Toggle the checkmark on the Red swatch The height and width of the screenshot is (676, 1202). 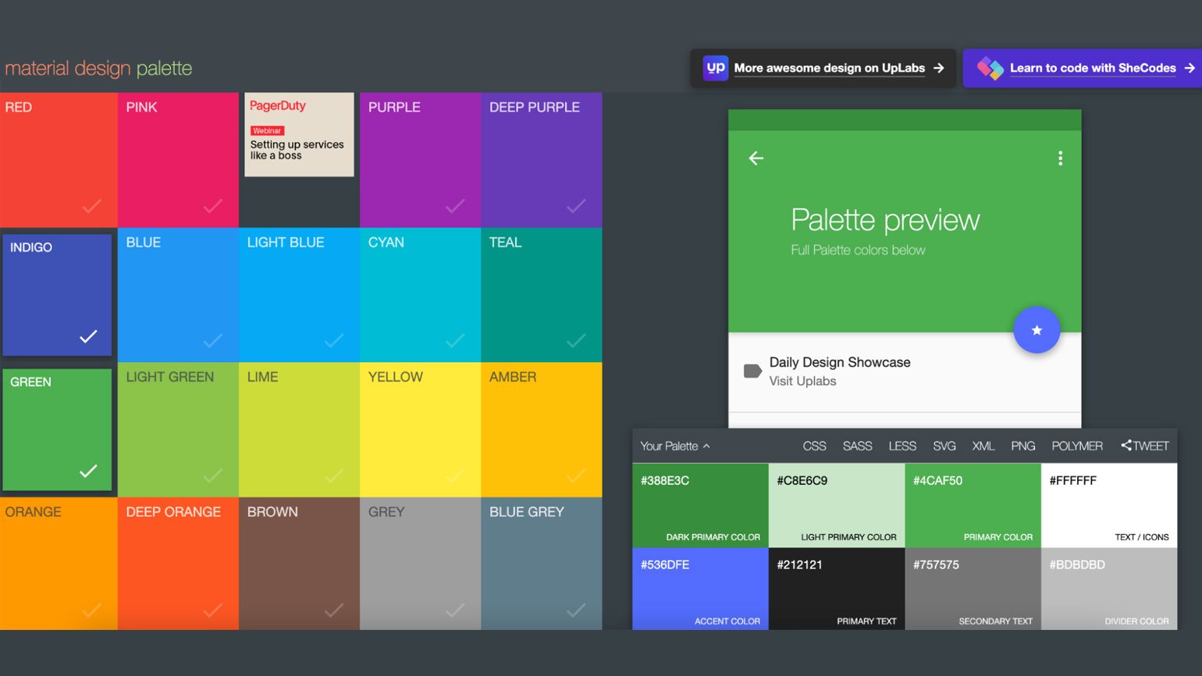pos(91,206)
